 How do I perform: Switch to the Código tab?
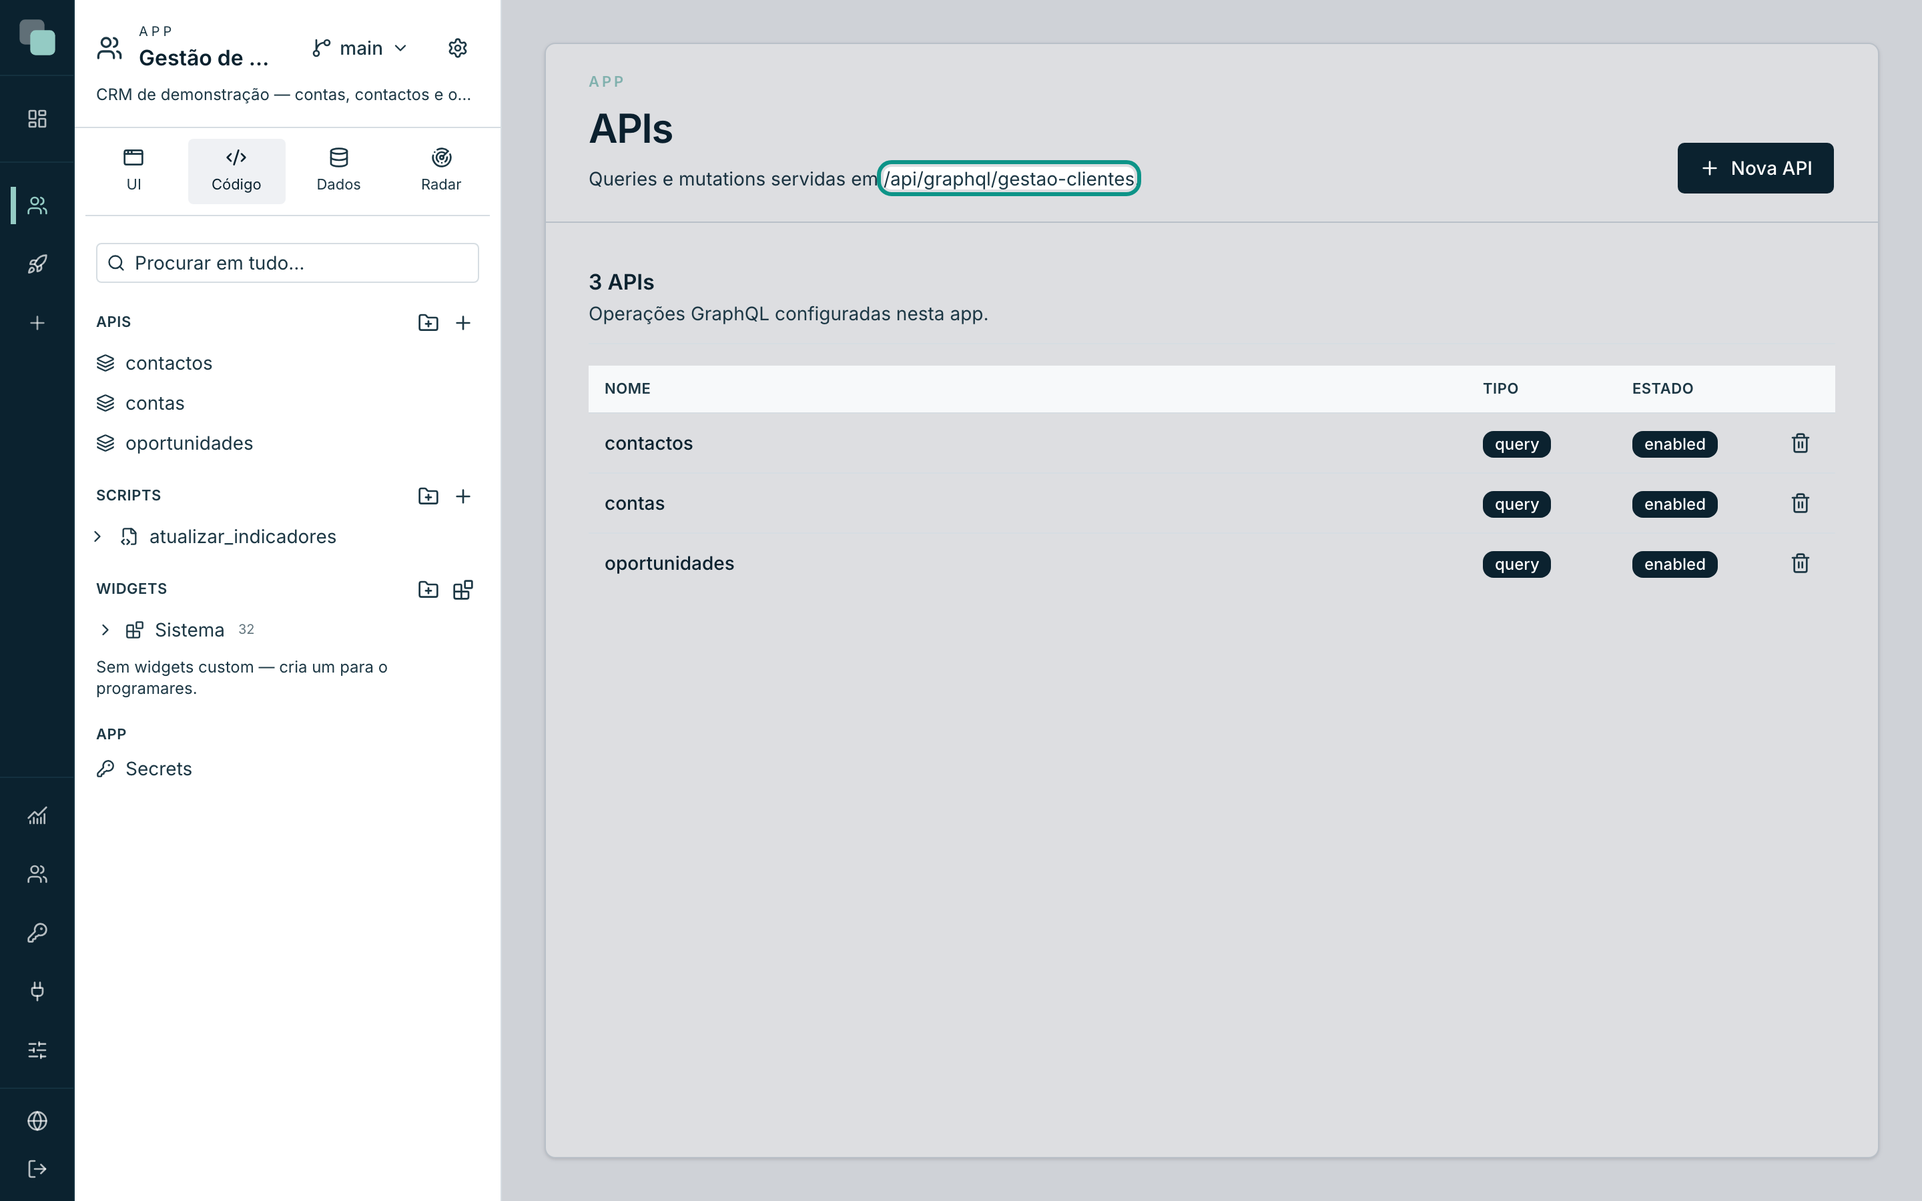(236, 171)
